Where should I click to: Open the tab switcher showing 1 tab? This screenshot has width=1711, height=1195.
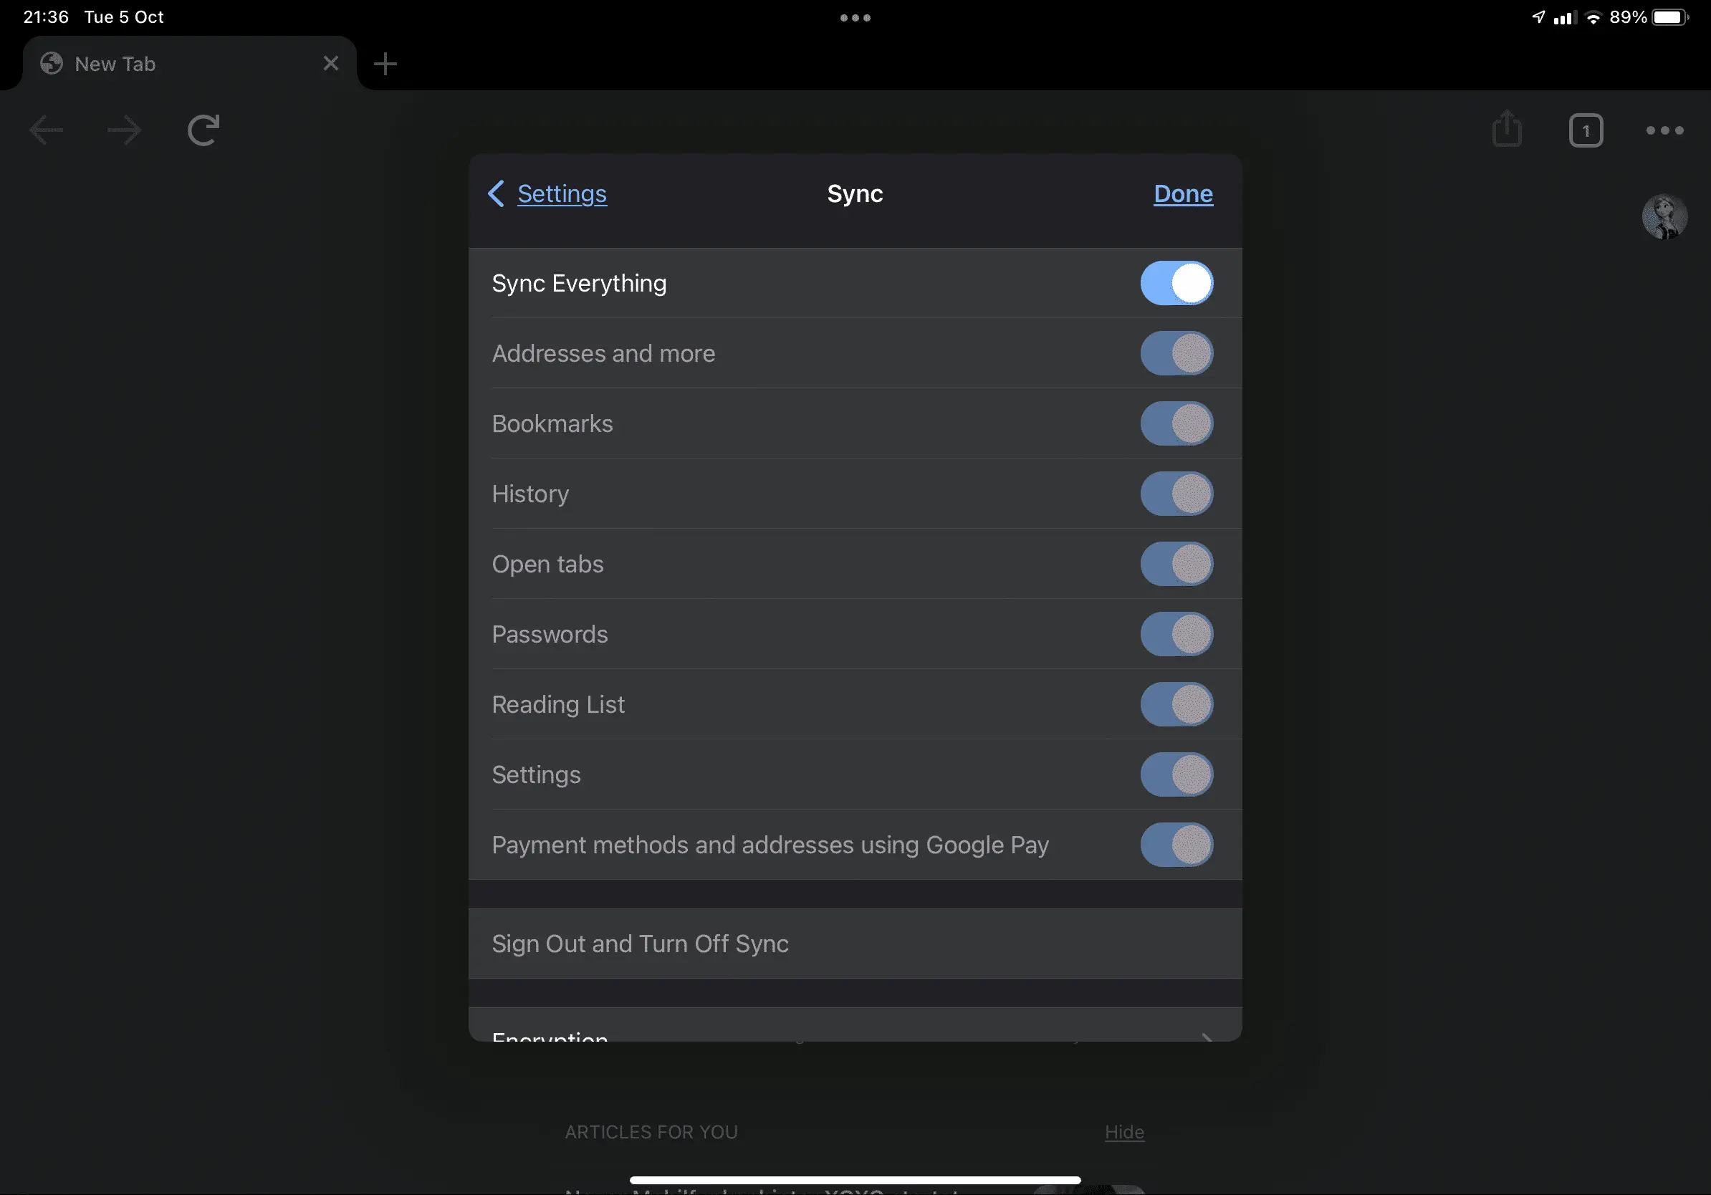click(x=1586, y=130)
